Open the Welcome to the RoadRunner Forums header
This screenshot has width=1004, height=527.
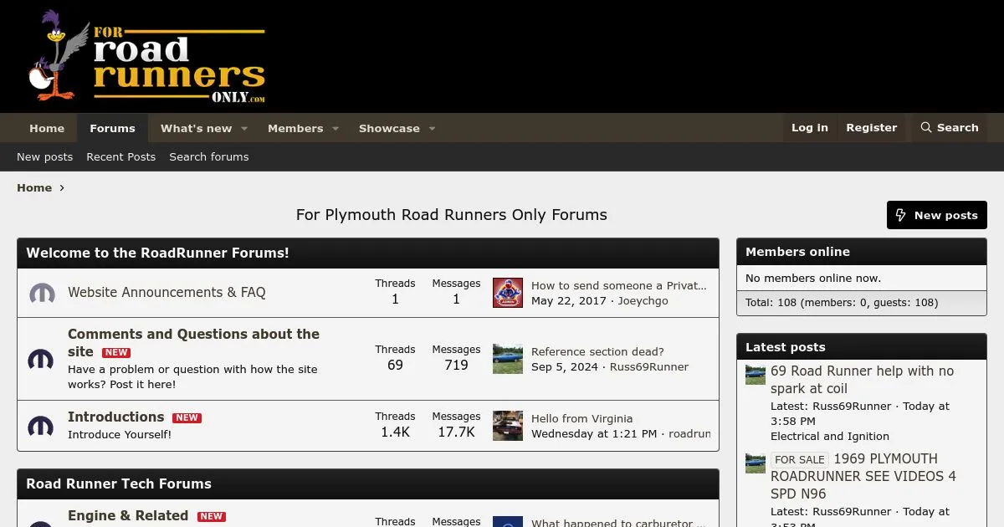[157, 253]
